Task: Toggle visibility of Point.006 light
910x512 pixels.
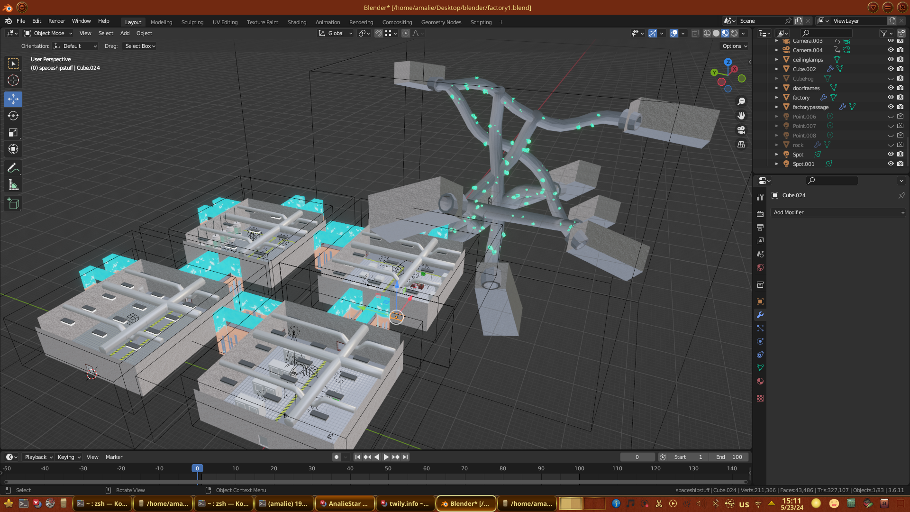Action: [x=891, y=117]
